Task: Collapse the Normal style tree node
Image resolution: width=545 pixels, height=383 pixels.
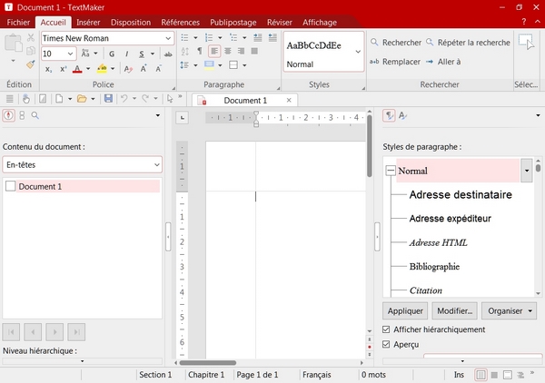Action: coord(391,171)
